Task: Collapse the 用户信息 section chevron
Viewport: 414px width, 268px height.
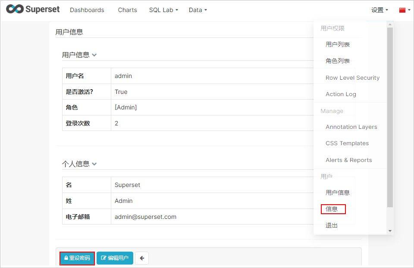Action: coord(94,55)
